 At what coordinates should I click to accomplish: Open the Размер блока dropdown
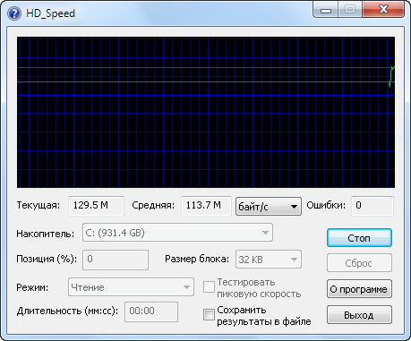[x=269, y=259]
